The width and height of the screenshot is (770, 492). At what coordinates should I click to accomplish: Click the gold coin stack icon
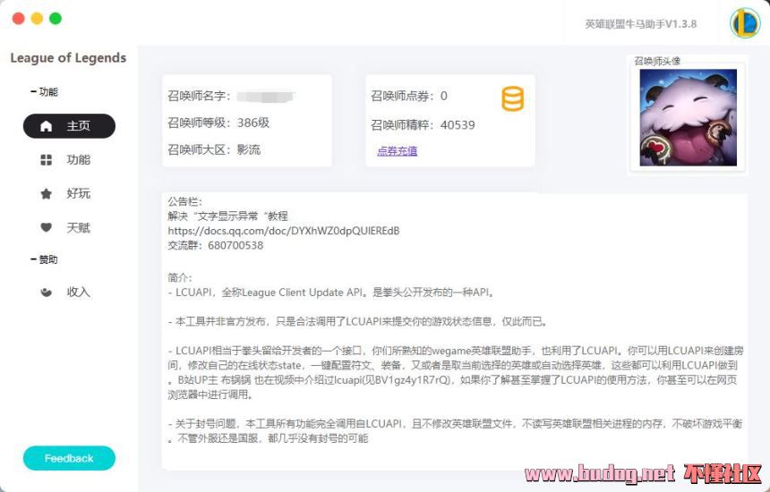pos(512,98)
